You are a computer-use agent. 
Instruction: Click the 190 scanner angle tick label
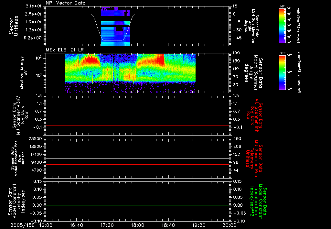click(x=236, y=53)
